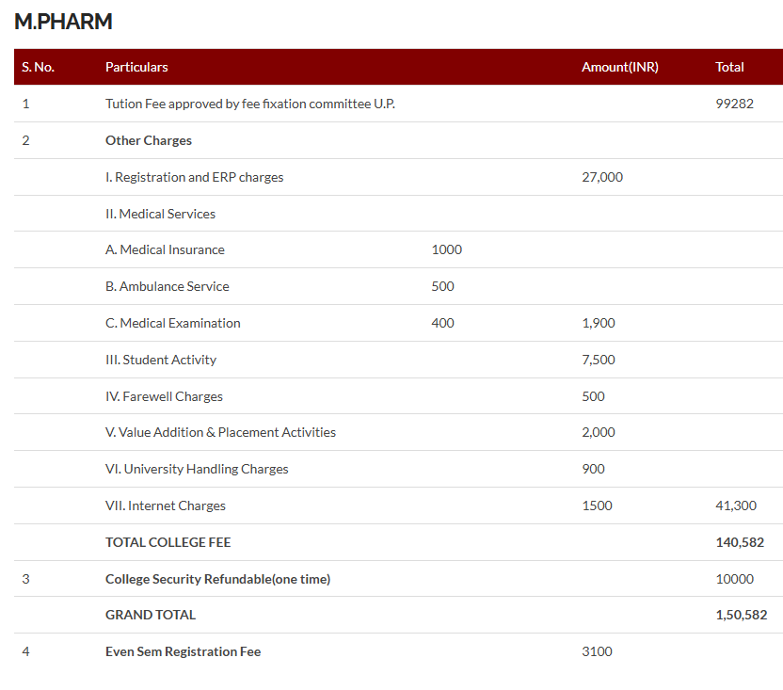
Task: Click serial number 2 beside Other Charges
Action: click(25, 140)
